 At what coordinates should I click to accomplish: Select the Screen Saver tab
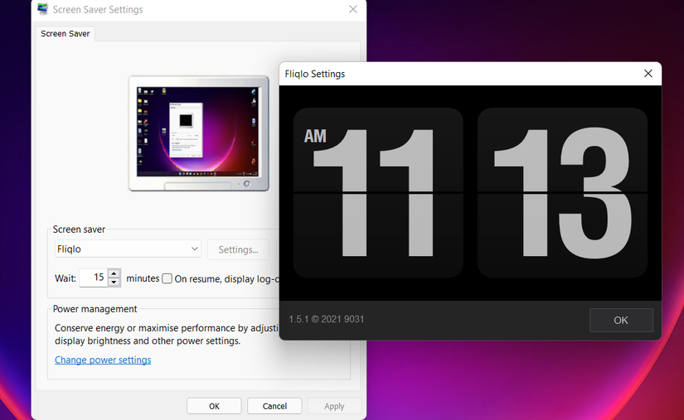pos(65,33)
